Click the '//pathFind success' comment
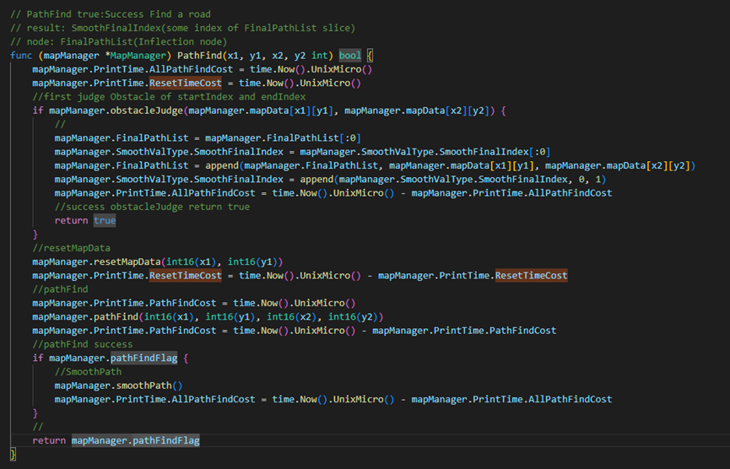Screen dimensions: 730x469 coord(83,344)
